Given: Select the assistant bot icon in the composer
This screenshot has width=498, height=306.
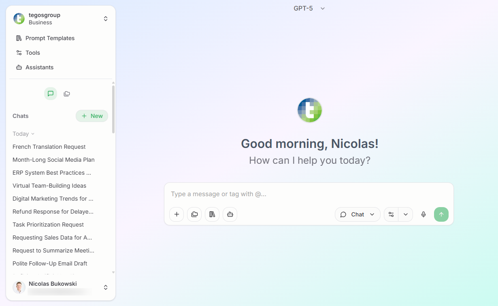Looking at the screenshot, I should (230, 214).
